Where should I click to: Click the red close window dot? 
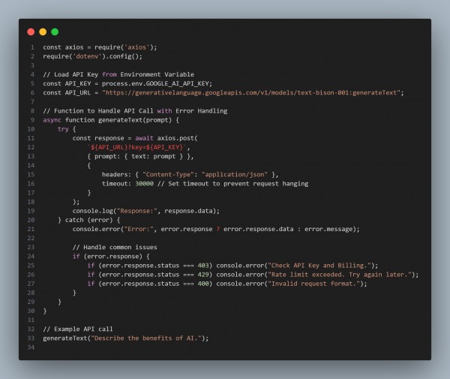pos(31,32)
